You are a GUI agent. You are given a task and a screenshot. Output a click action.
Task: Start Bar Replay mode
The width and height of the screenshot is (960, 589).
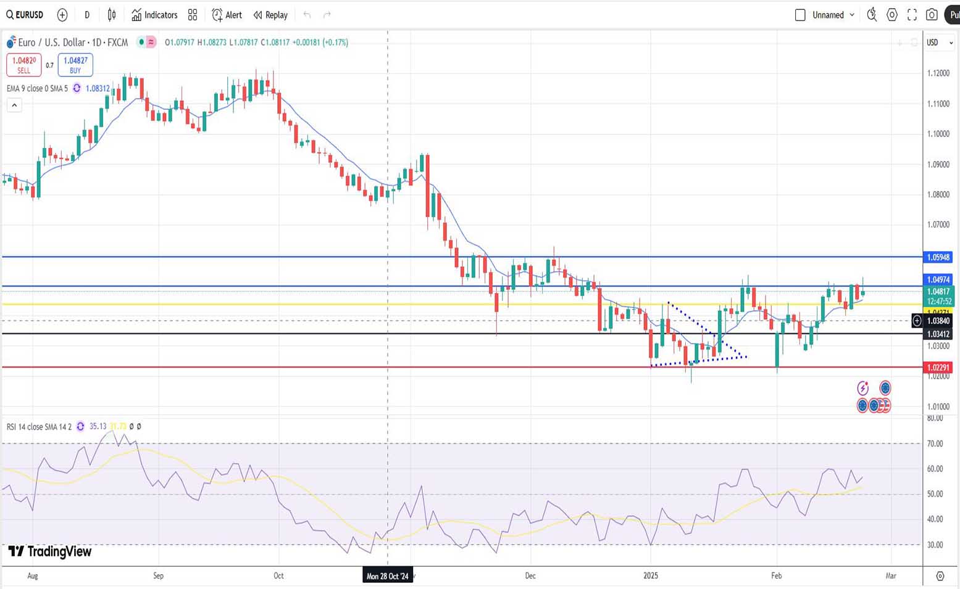[270, 15]
